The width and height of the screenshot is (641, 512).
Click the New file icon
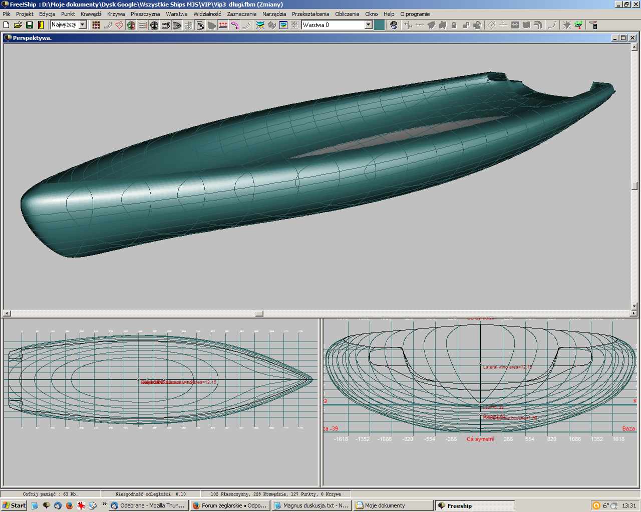(x=7, y=25)
